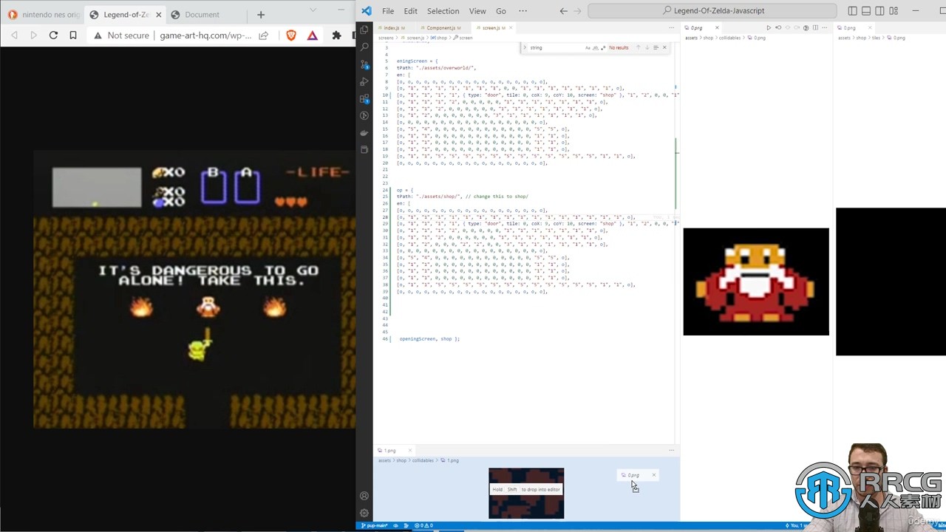Toggle the bottom panel layout icon

(866, 11)
